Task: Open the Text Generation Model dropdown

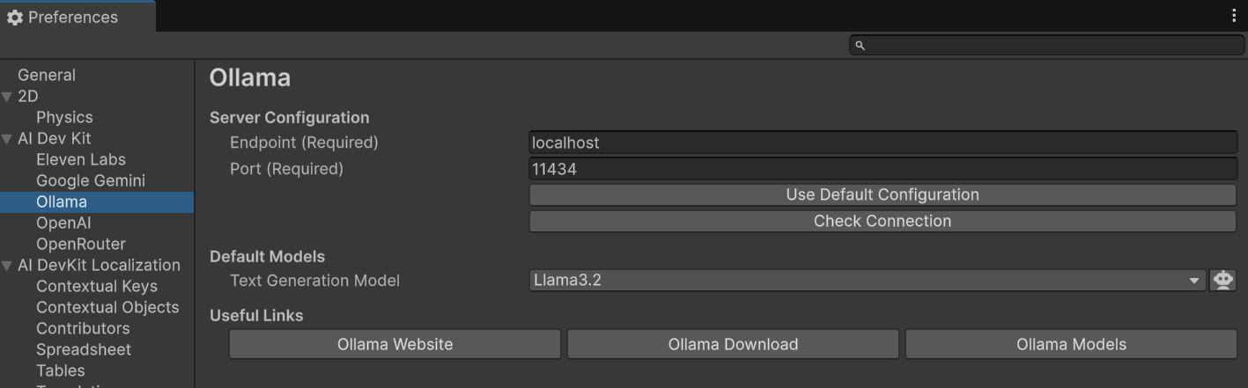Action: tap(868, 281)
